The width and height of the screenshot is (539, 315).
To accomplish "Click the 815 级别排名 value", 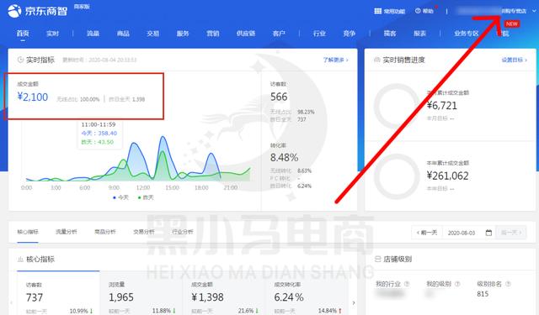I will [x=483, y=294].
